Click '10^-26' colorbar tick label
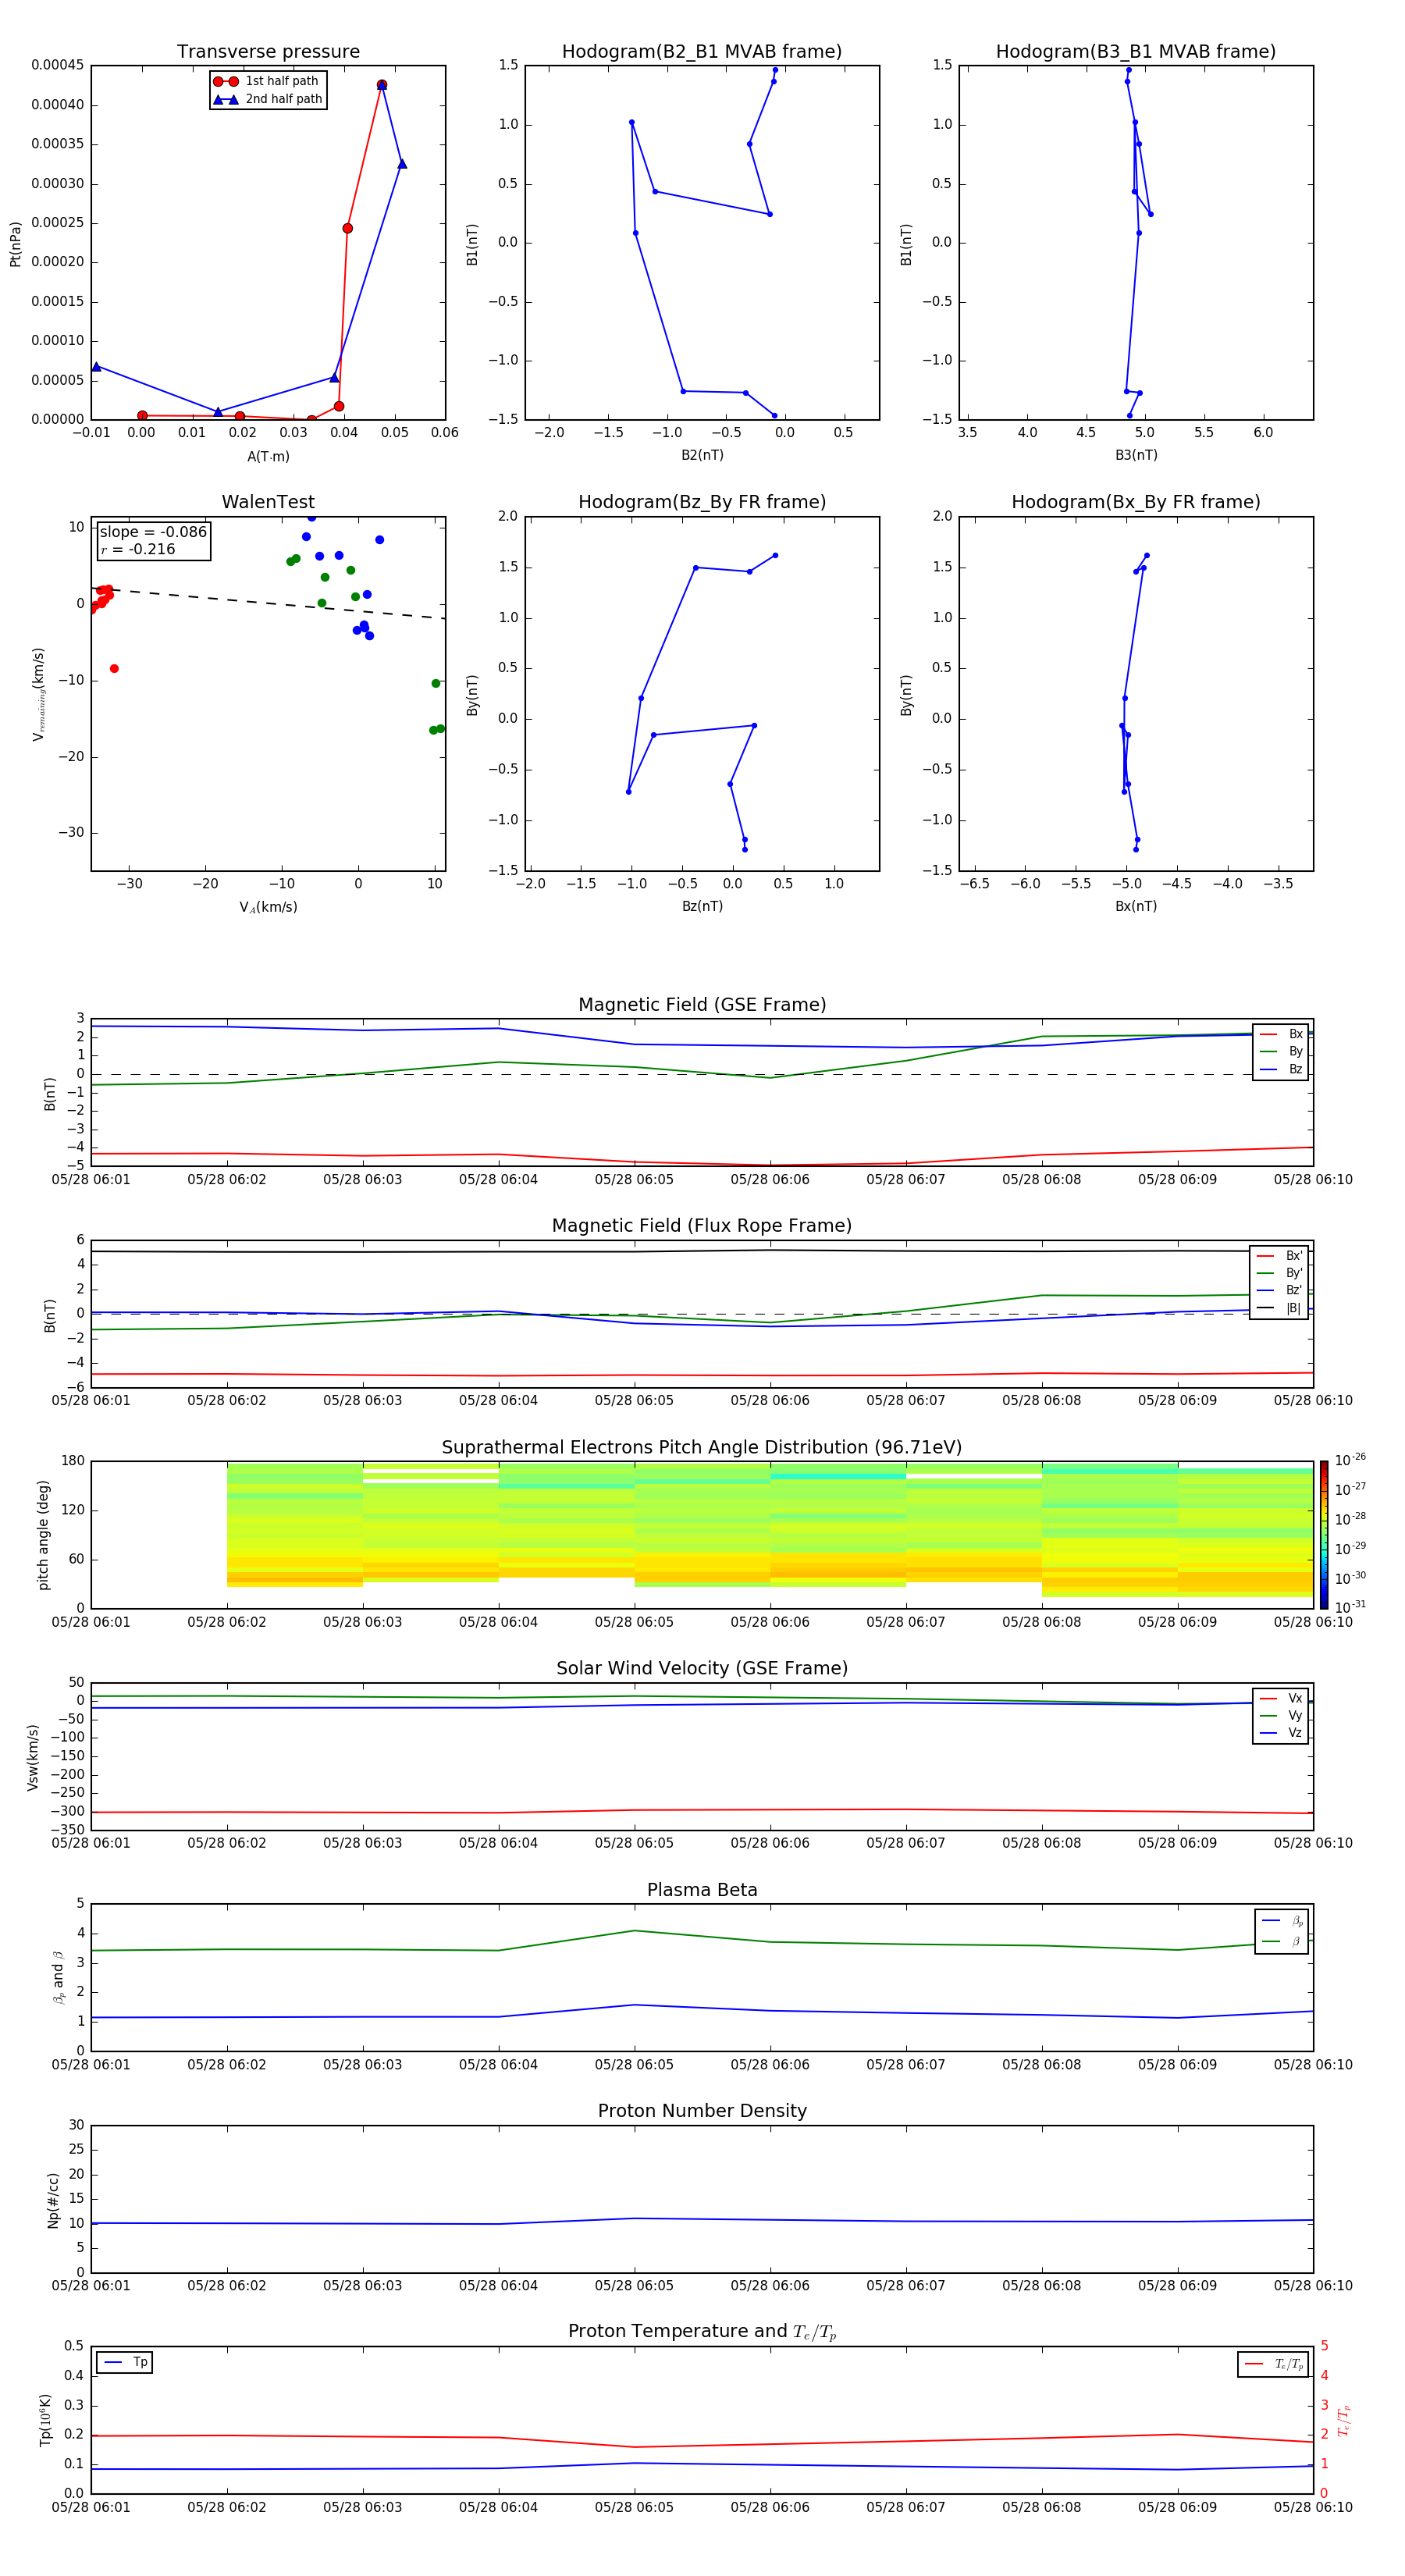1405x2576 pixels. (1350, 1460)
